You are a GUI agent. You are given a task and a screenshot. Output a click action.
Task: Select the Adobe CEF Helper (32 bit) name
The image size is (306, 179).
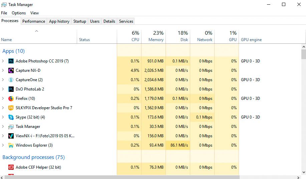coord(38,167)
